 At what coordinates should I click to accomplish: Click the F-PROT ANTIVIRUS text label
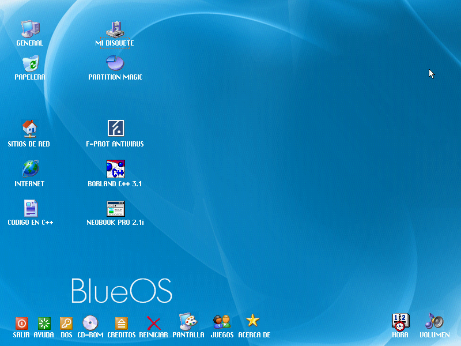coord(115,144)
